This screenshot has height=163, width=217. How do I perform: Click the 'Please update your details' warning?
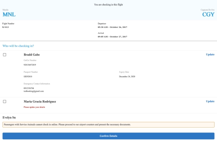tap(34, 107)
